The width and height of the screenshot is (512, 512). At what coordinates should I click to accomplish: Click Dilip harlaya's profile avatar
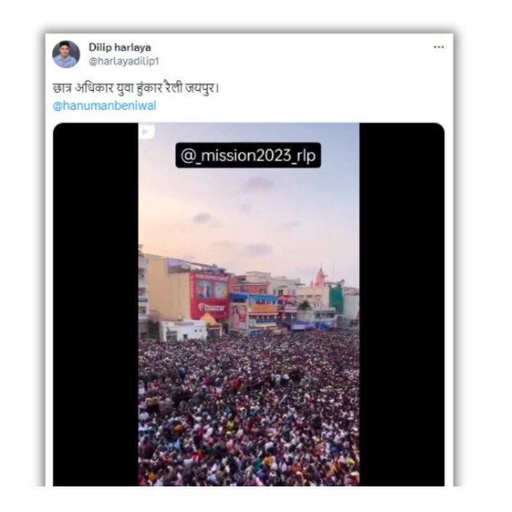pos(66,54)
